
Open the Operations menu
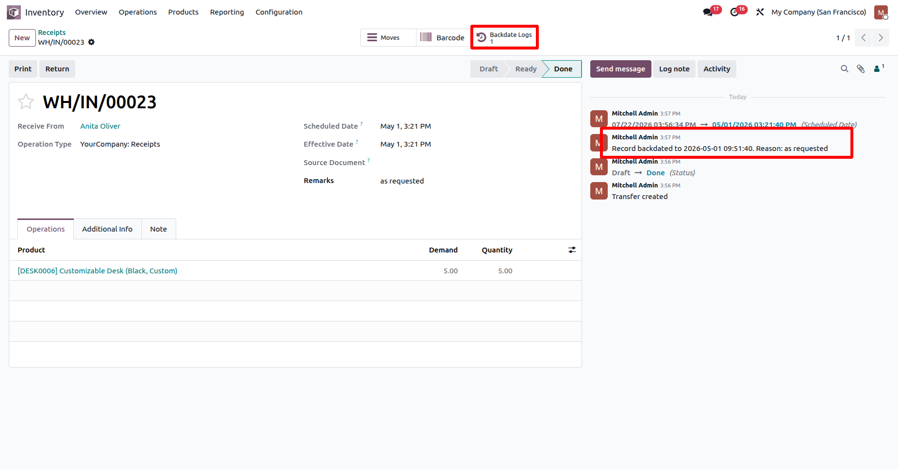pyautogui.click(x=138, y=12)
